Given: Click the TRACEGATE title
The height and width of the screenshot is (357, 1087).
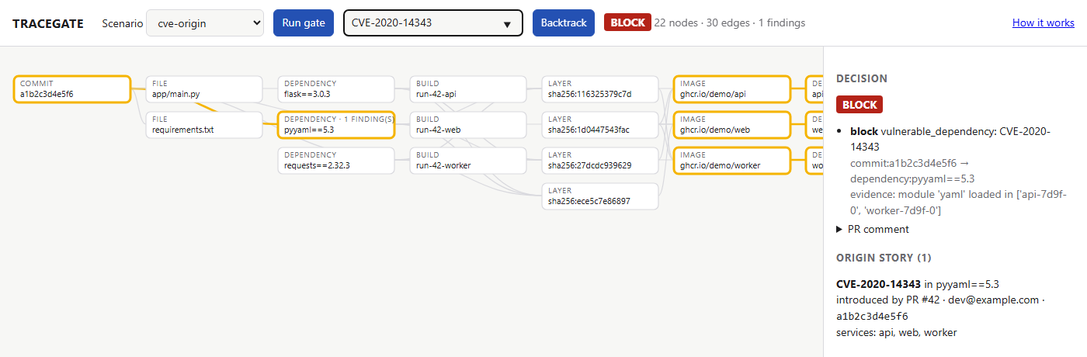Looking at the screenshot, I should (49, 23).
